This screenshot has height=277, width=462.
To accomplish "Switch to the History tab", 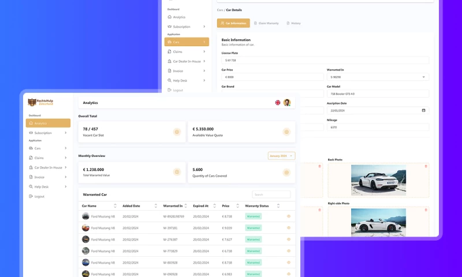I will 294,23.
